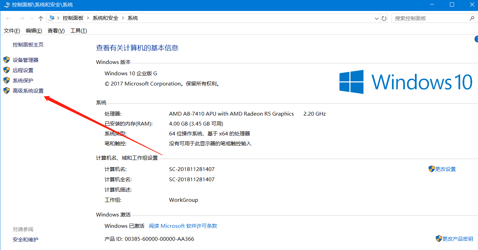This screenshot has width=478, height=250.
Task: Click the Windows 已激活 text
Action: (124, 226)
